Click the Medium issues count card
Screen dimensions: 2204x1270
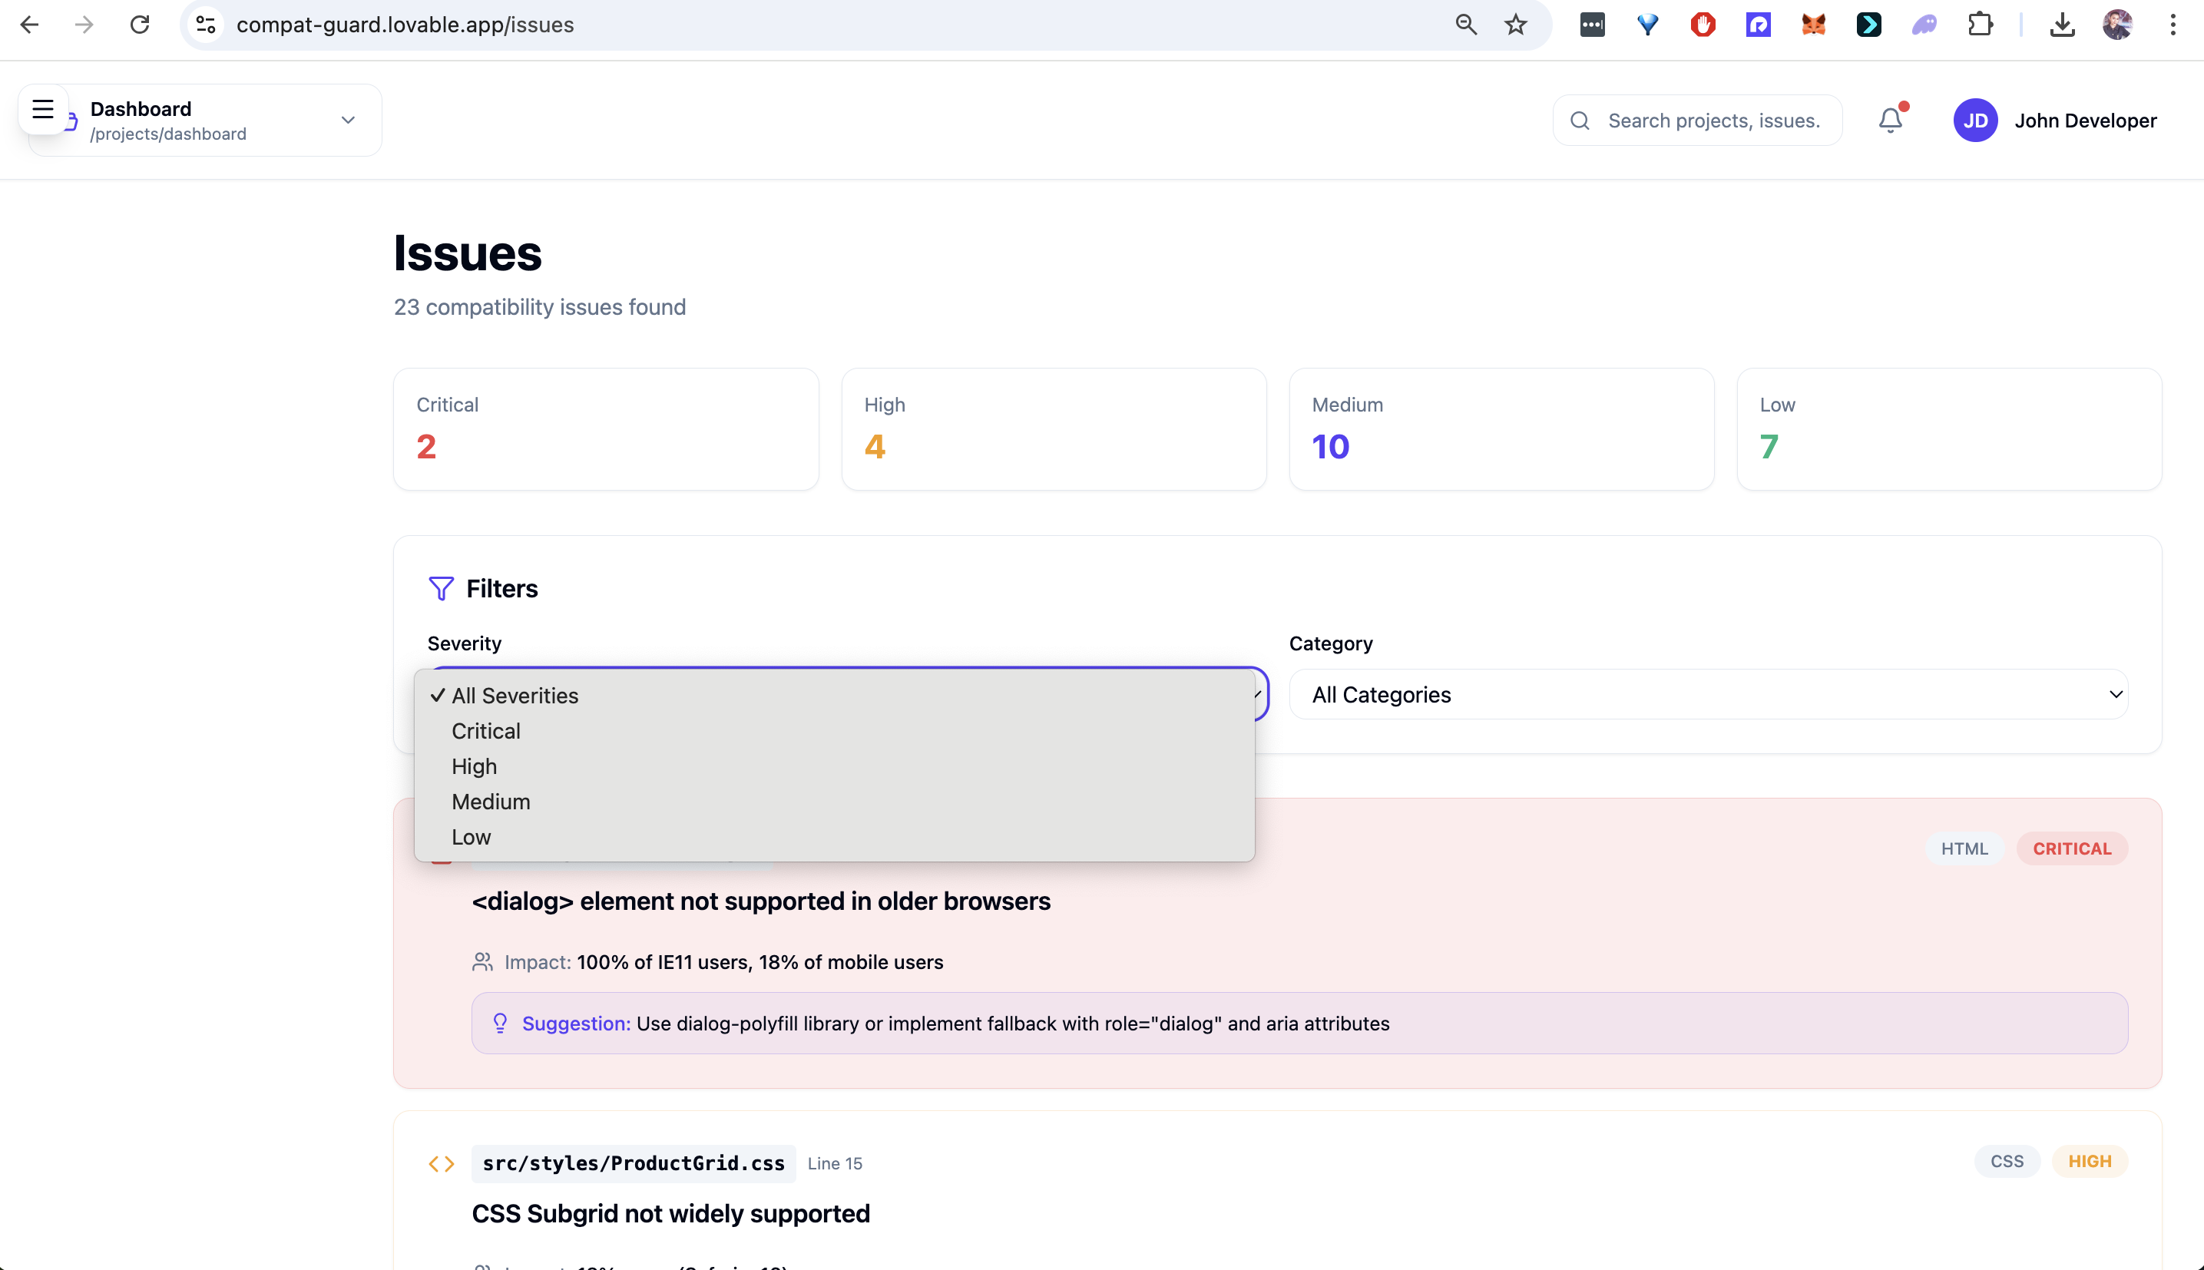click(x=1501, y=429)
